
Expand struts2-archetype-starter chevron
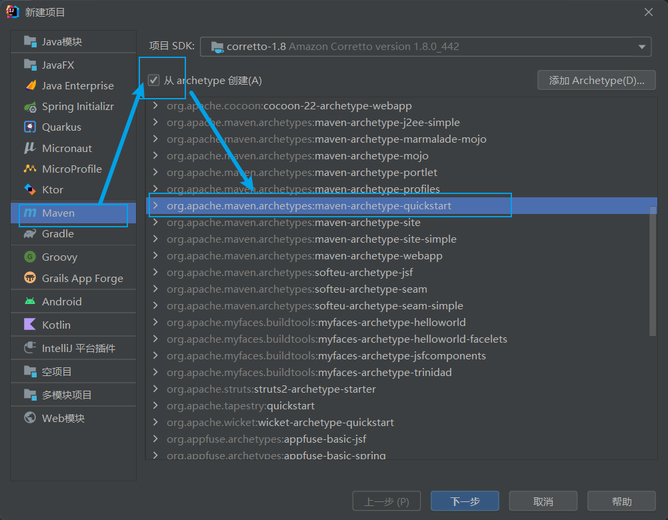pyautogui.click(x=155, y=389)
